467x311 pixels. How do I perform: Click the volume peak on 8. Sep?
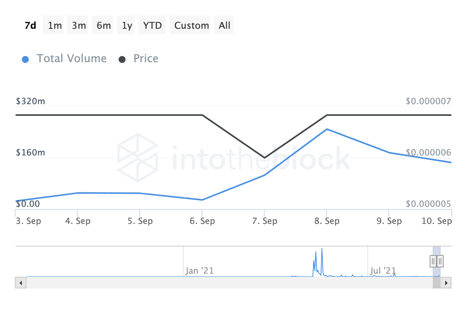(x=327, y=129)
